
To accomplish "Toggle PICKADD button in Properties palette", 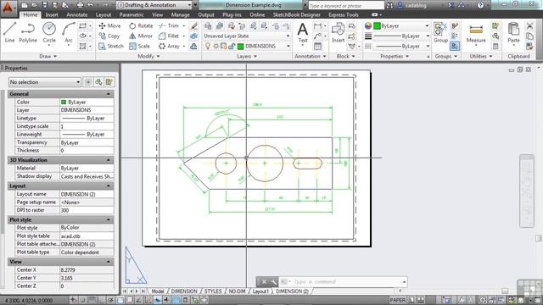I will [x=88, y=82].
